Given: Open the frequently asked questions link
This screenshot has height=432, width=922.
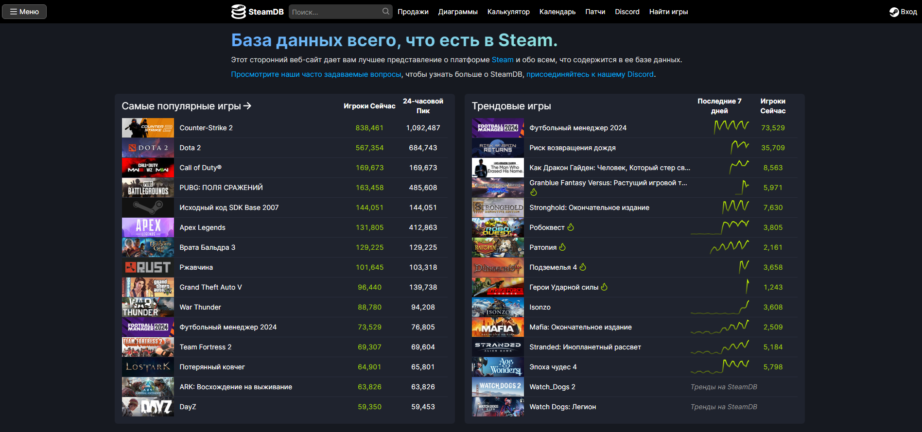Looking at the screenshot, I should [x=316, y=74].
